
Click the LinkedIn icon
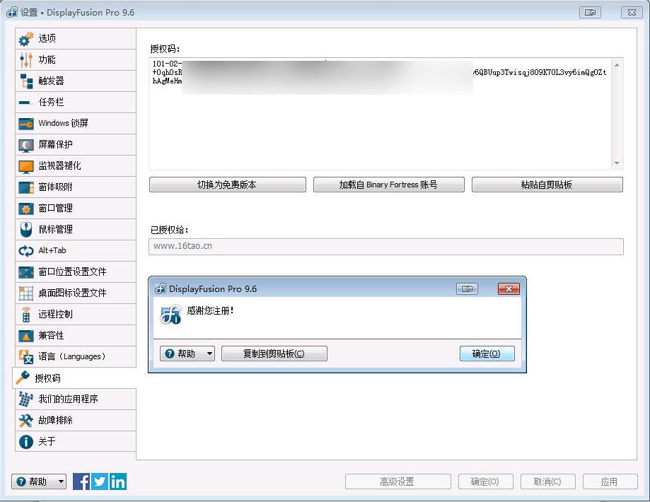(x=118, y=481)
